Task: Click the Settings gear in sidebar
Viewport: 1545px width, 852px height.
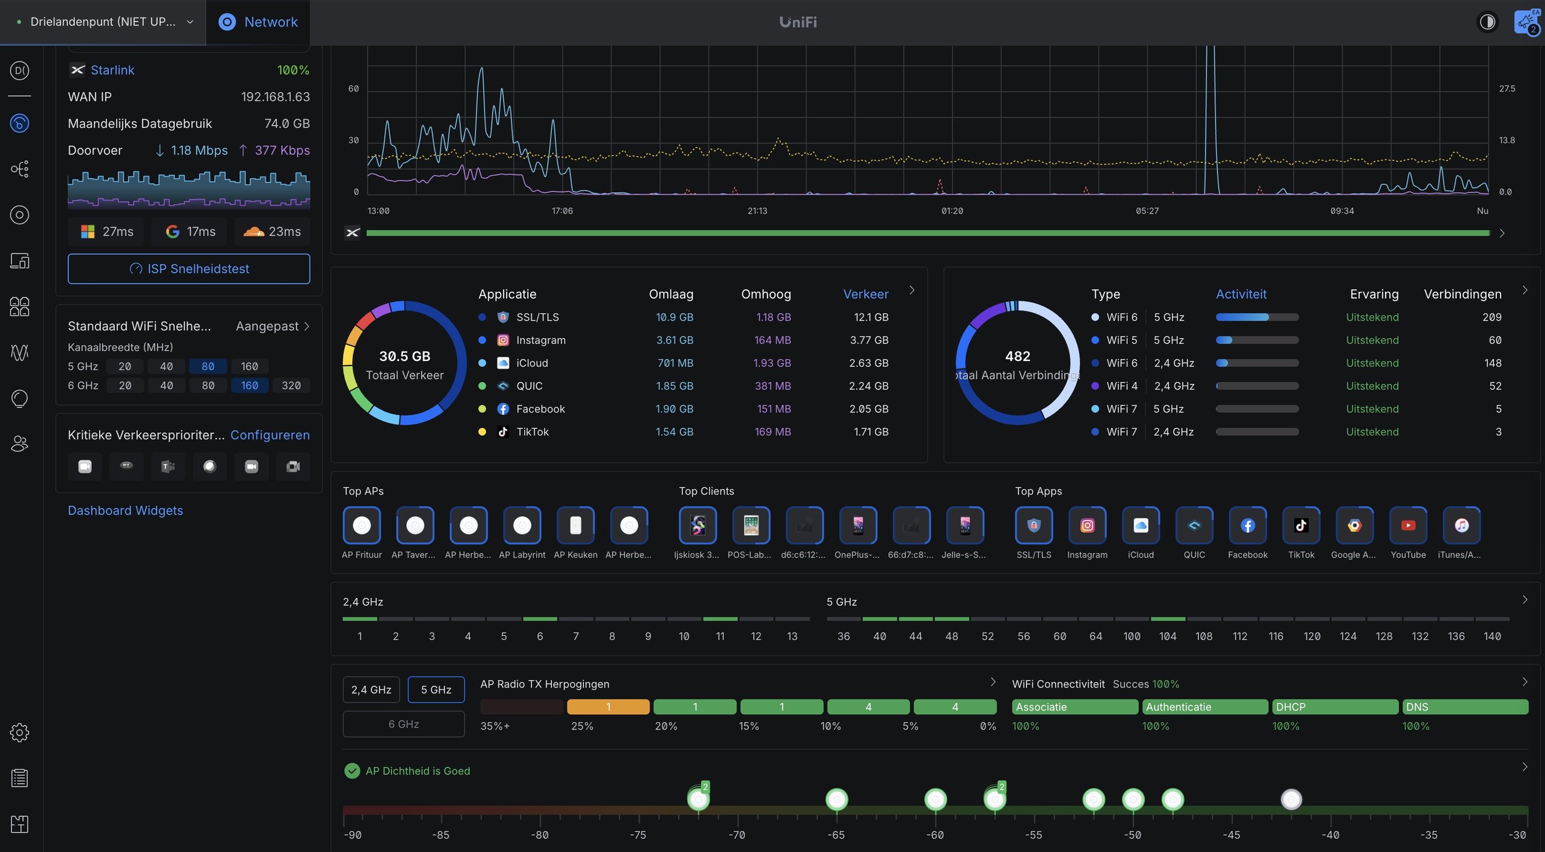Action: click(19, 733)
